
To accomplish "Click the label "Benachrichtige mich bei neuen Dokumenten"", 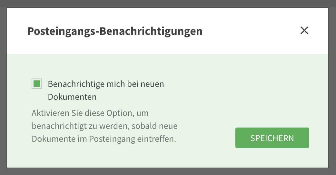I will [x=106, y=84].
